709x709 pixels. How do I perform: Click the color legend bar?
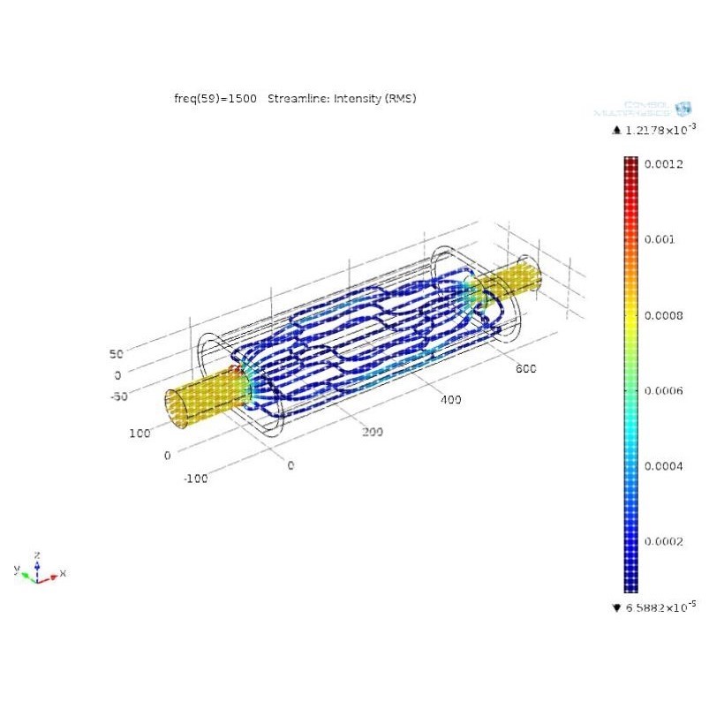[x=630, y=374]
